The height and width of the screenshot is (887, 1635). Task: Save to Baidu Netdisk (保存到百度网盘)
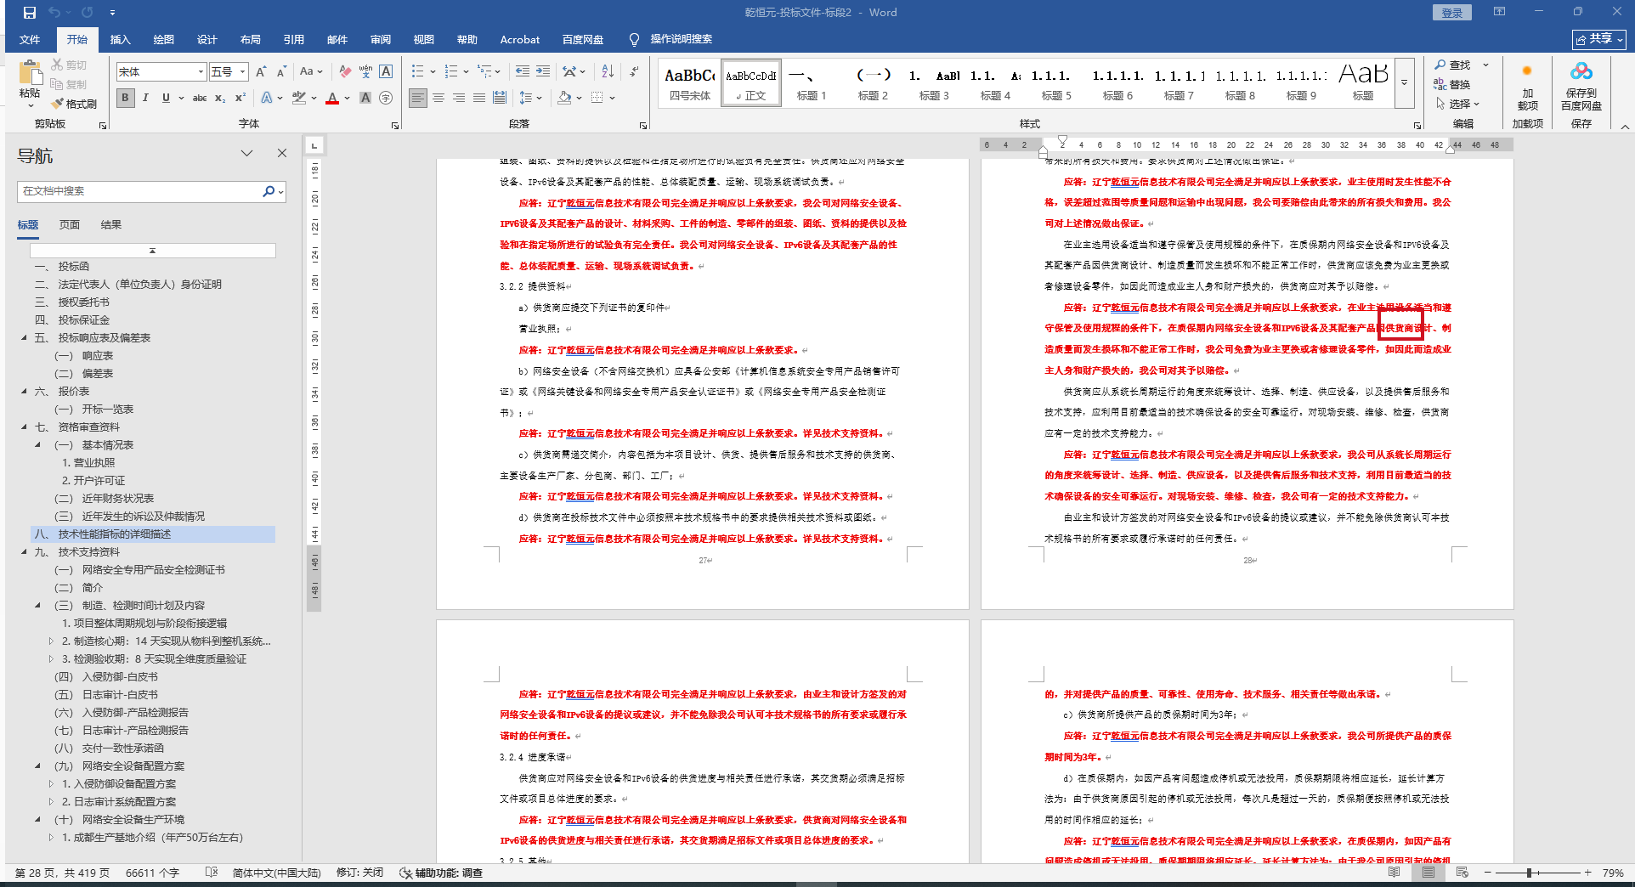pyautogui.click(x=1581, y=88)
